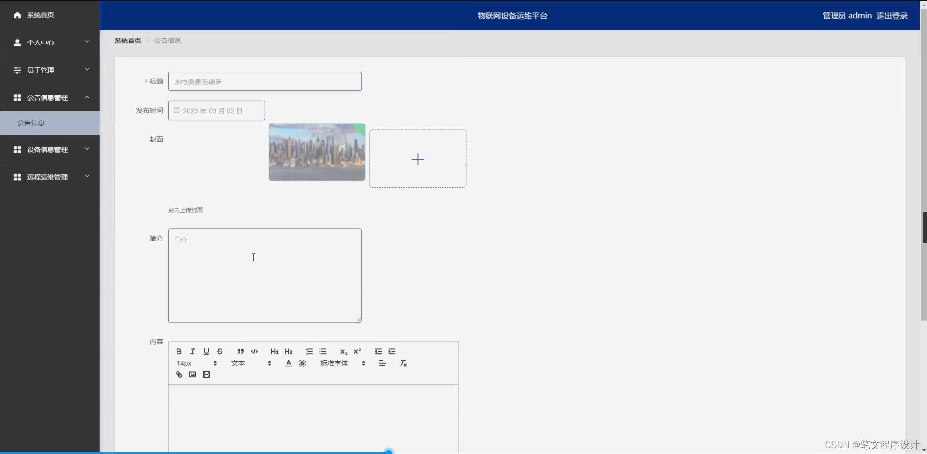
Task: Click the 公告信息 breadcrumb text
Action: pyautogui.click(x=167, y=41)
